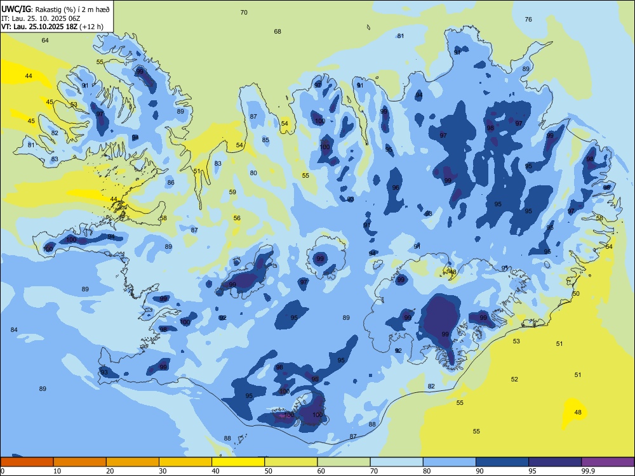The height and width of the screenshot is (476, 635).
Task: Choose the purple legend swatch above 99.9
Action: [x=608, y=462]
